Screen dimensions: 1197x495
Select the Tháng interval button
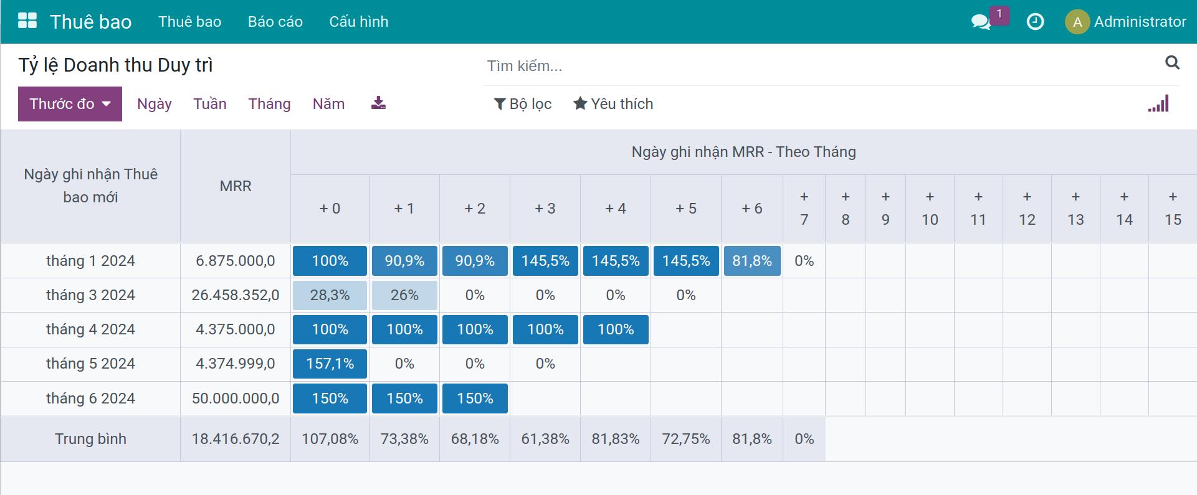coord(269,104)
